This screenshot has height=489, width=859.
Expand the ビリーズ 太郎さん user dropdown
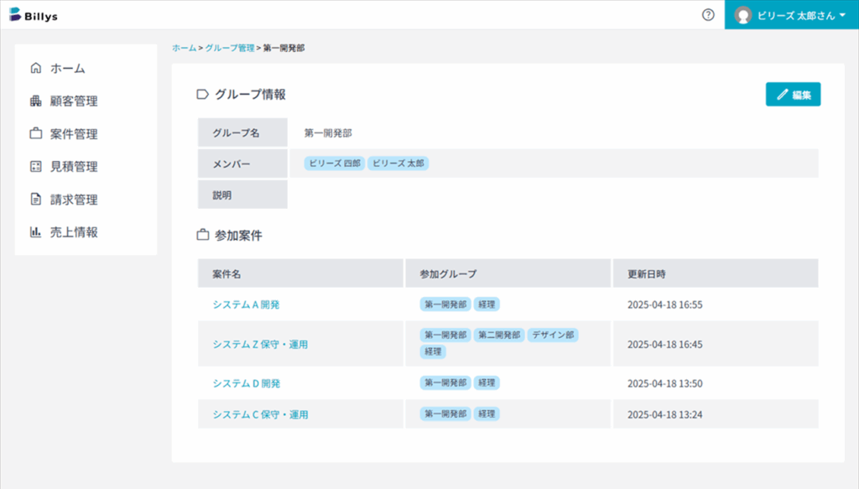[x=791, y=15]
